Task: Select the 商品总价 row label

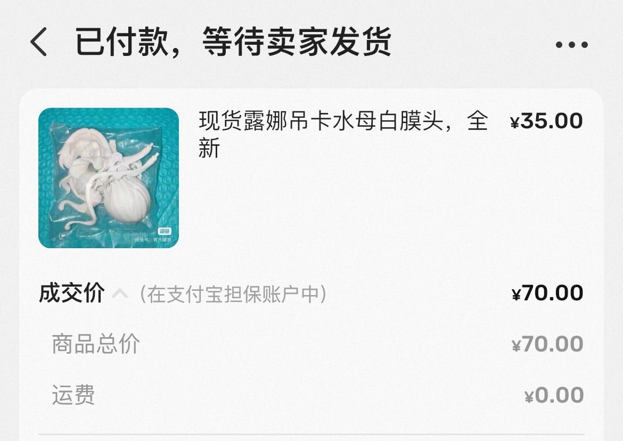Action: click(x=96, y=344)
